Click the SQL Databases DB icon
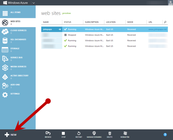This screenshot has height=140, width=173. [5, 41]
